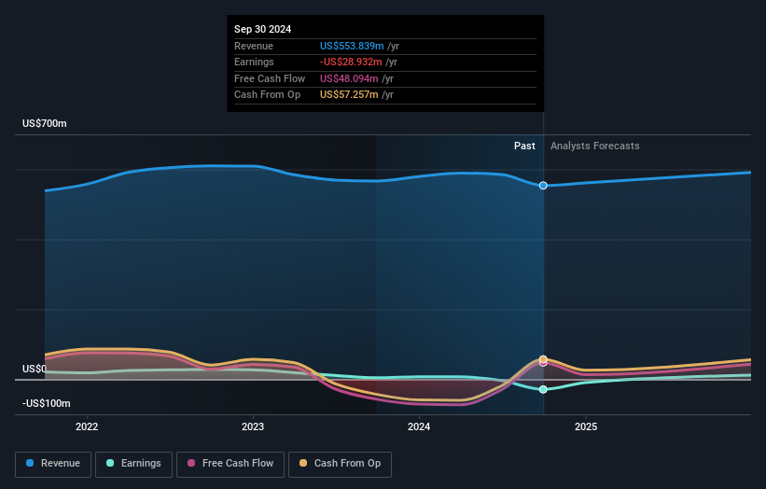Click the 2023 x-axis label
The width and height of the screenshot is (766, 489).
(253, 426)
